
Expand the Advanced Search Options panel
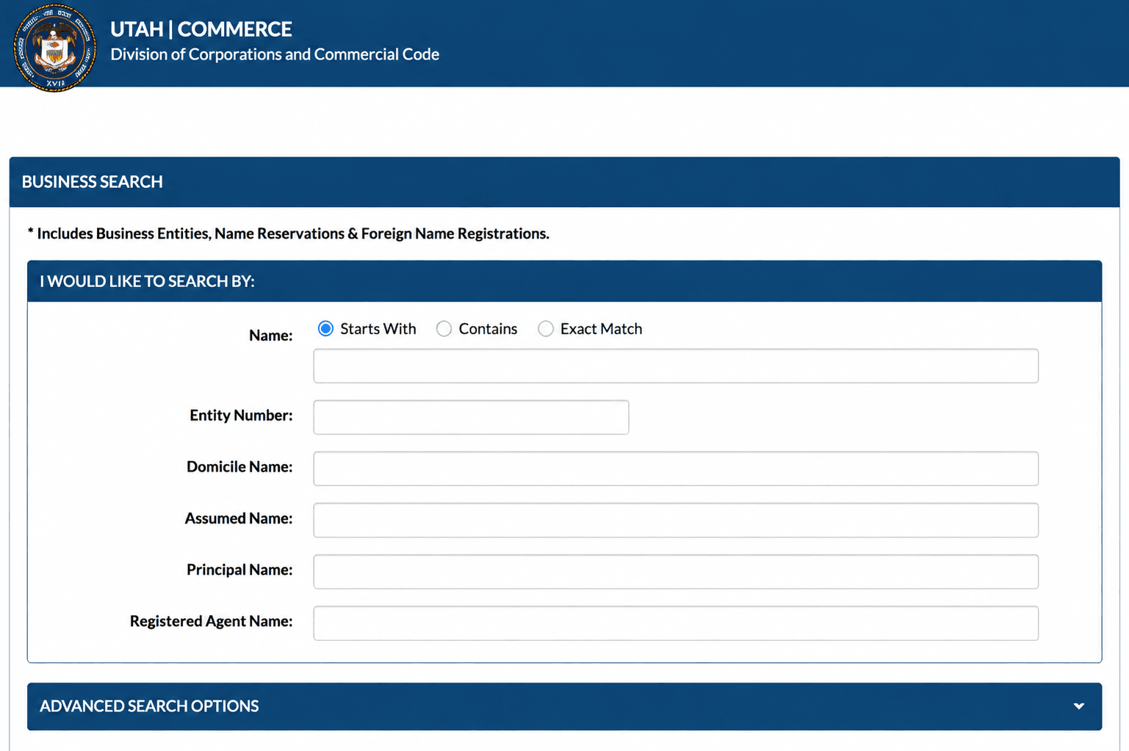click(x=564, y=706)
